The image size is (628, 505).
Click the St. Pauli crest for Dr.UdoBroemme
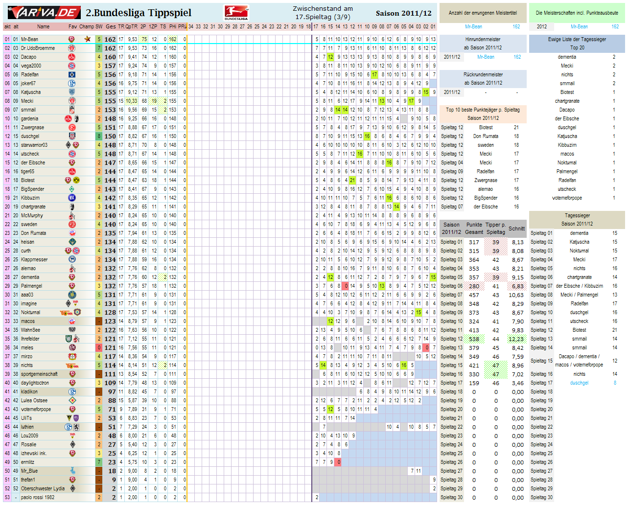point(71,48)
